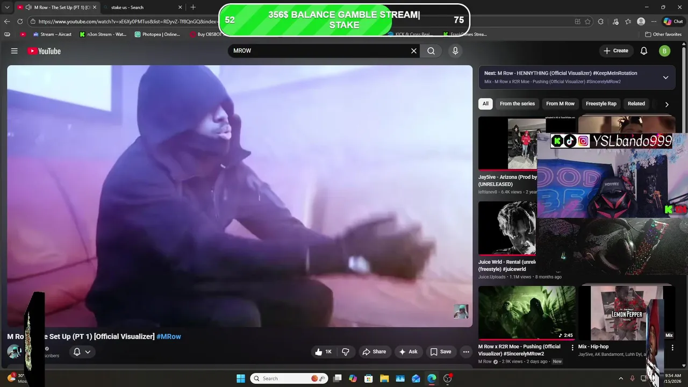
Task: Save the video to a playlist
Action: [440, 352]
